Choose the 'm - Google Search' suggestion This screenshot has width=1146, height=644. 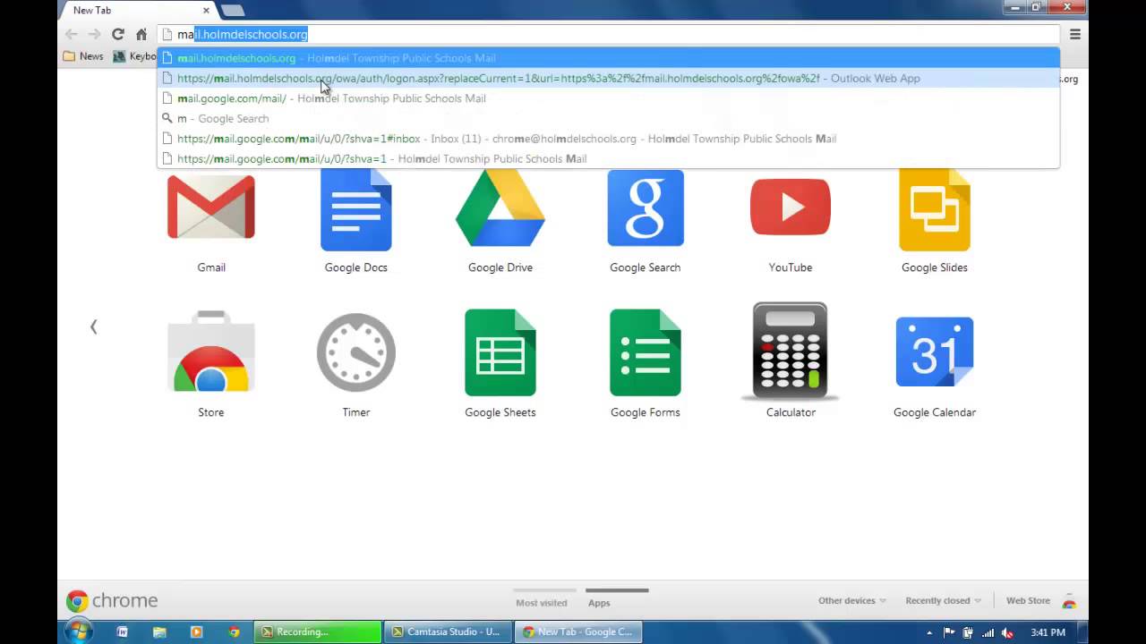(x=609, y=118)
